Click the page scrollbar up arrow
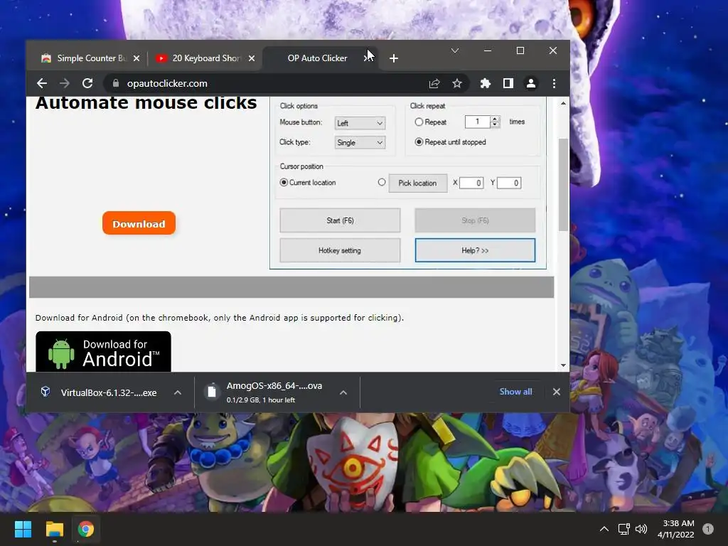This screenshot has width=728, height=546. coord(563,103)
